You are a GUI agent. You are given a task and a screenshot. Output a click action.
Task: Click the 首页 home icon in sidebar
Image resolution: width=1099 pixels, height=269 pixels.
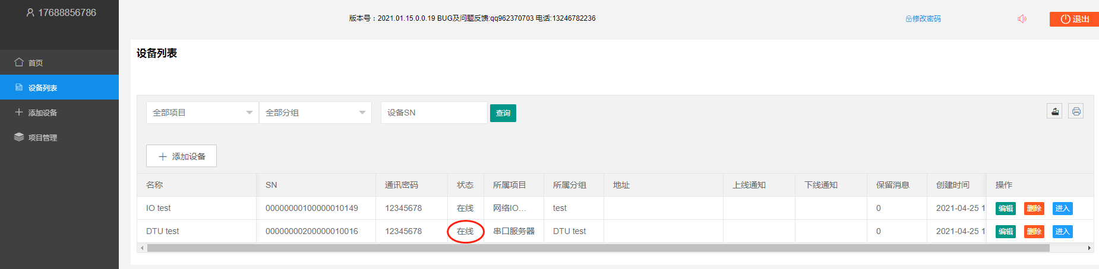pyautogui.click(x=19, y=62)
